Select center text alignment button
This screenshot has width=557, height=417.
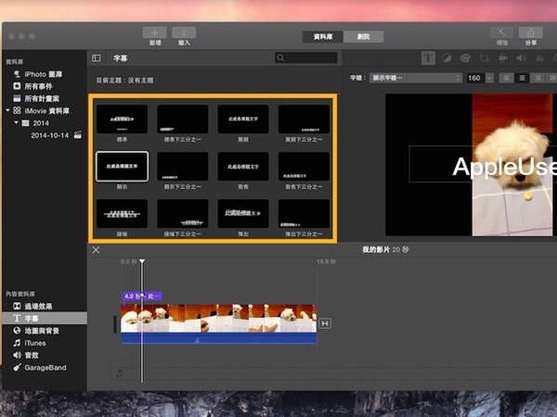click(x=523, y=79)
